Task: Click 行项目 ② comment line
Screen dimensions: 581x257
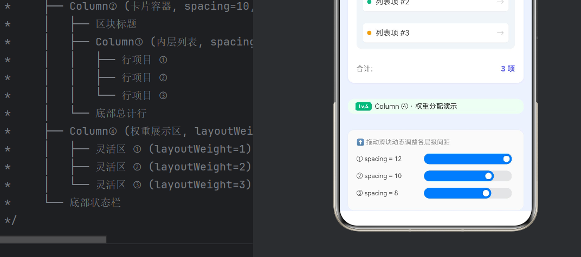Action: point(145,78)
